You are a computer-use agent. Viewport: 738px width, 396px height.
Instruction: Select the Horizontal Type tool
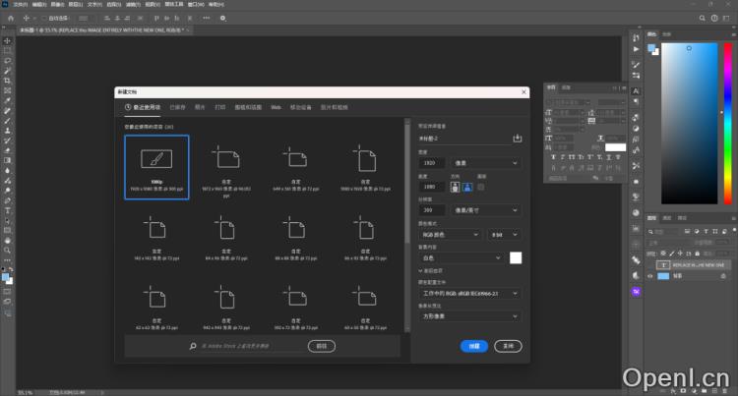click(x=8, y=209)
